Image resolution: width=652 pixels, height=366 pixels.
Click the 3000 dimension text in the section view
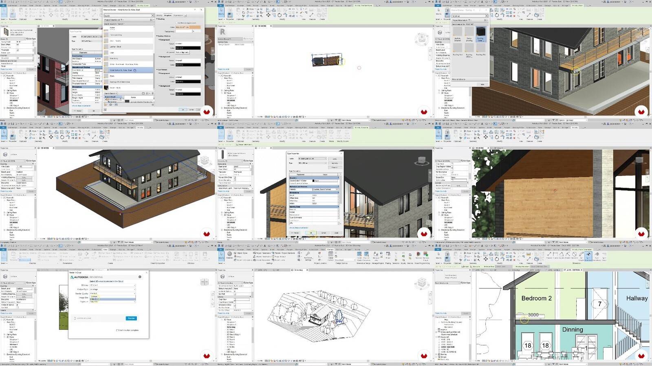(533, 315)
